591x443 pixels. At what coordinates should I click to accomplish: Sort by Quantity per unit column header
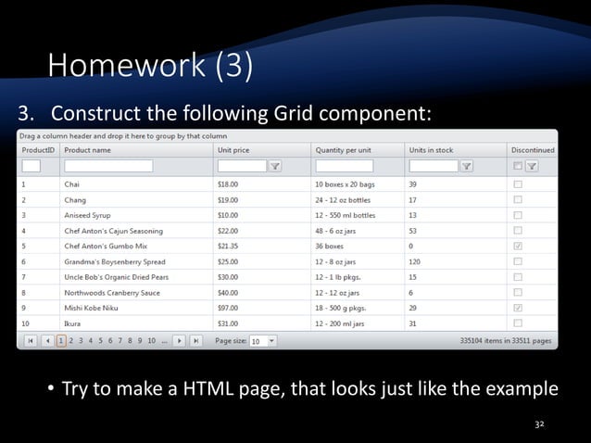358,150
